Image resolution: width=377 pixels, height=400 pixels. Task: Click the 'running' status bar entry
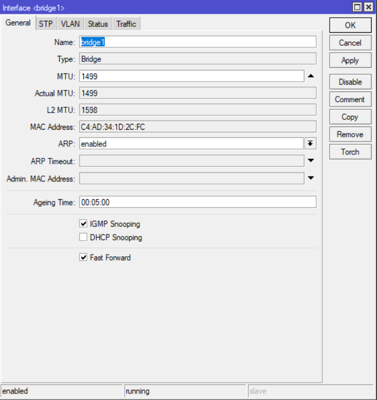point(186,391)
